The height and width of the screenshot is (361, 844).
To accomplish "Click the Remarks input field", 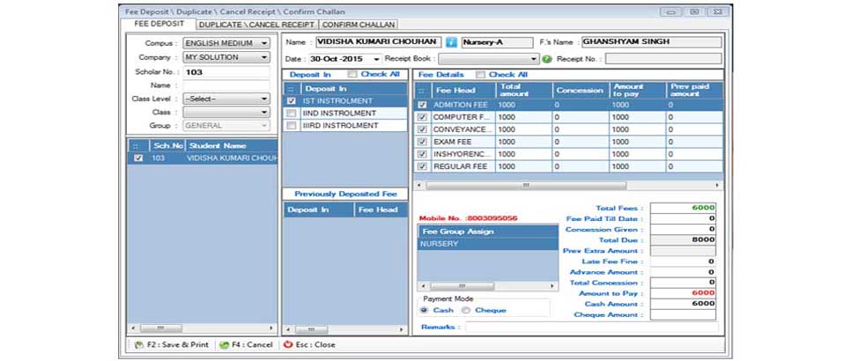I will point(591,328).
